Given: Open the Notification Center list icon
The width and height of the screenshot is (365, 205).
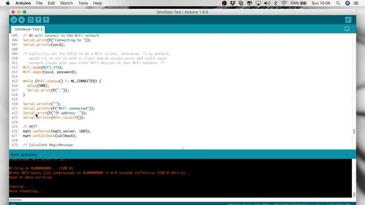Looking at the screenshot, I should 356,3.
